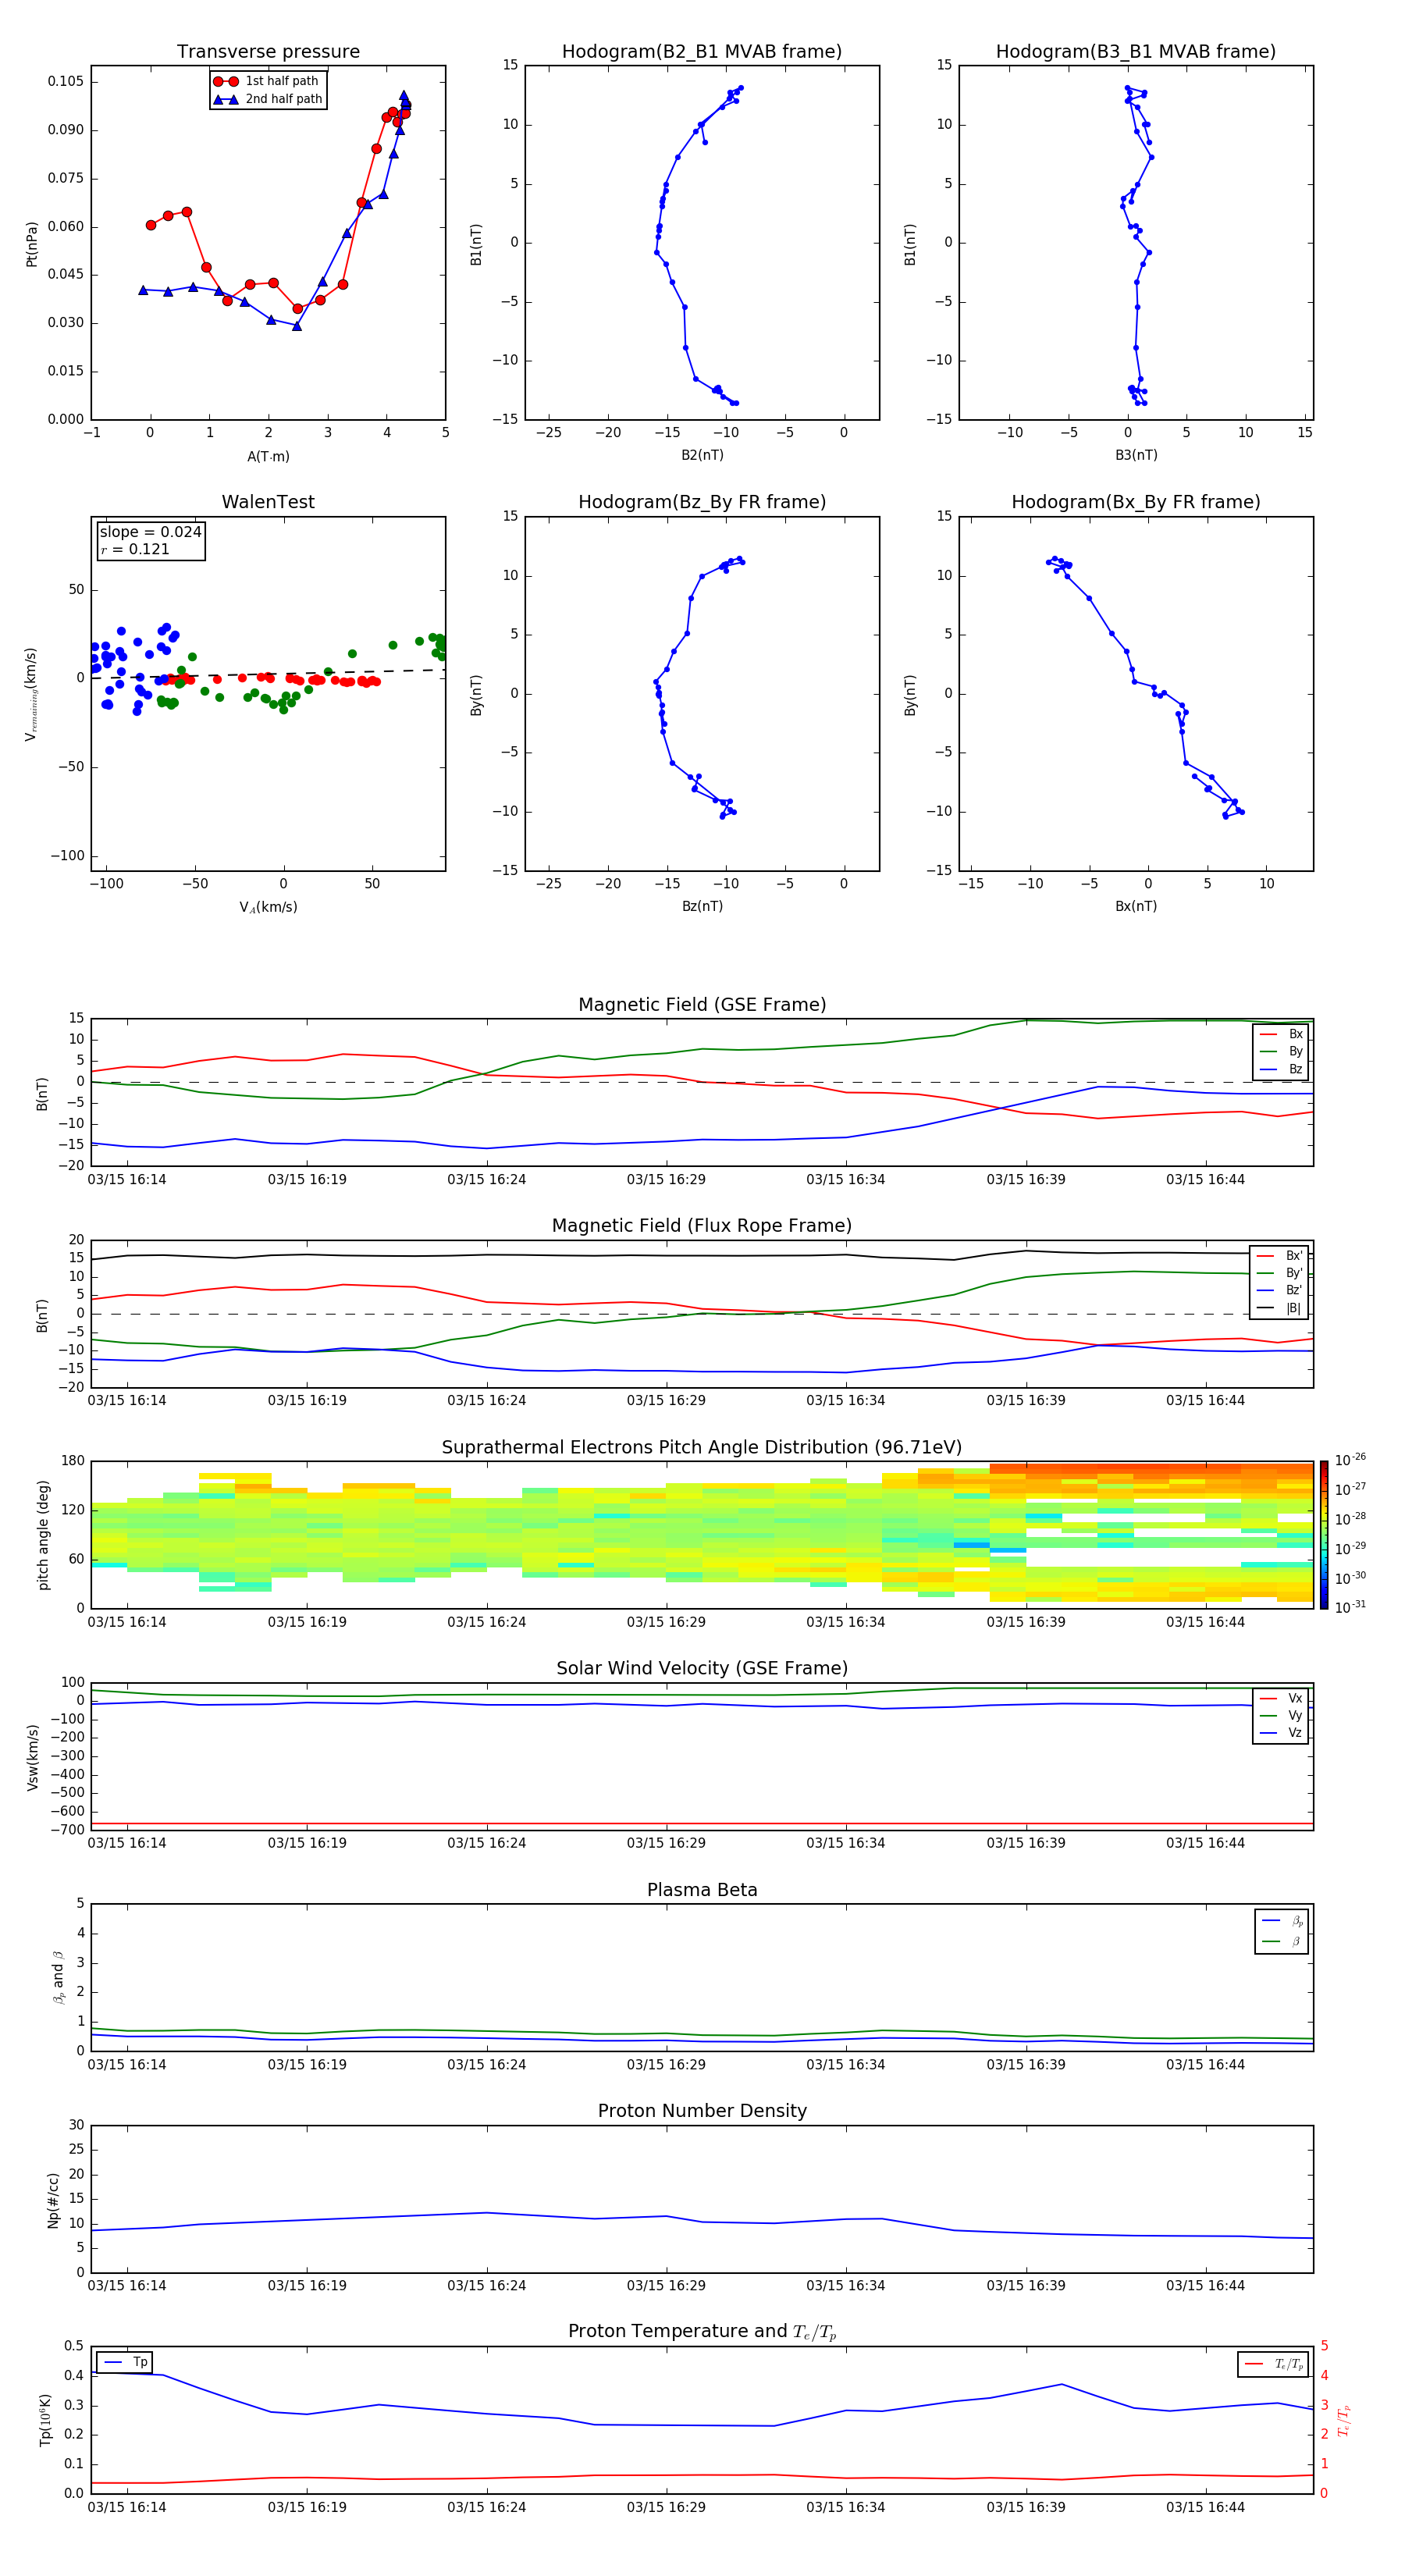Click the "Proton Temperature and Te/Tp" title
Viewport: 1405px width, 2576px height.
tap(702, 2332)
